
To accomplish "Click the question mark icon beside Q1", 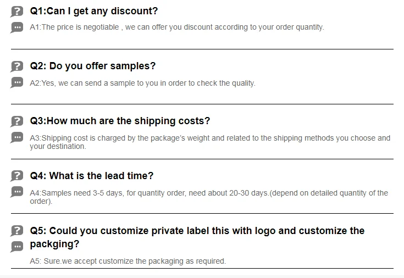I will tap(17, 12).
